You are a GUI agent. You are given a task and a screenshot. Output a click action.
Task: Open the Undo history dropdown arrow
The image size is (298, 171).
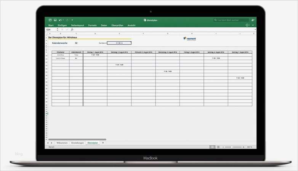(x=63, y=20)
